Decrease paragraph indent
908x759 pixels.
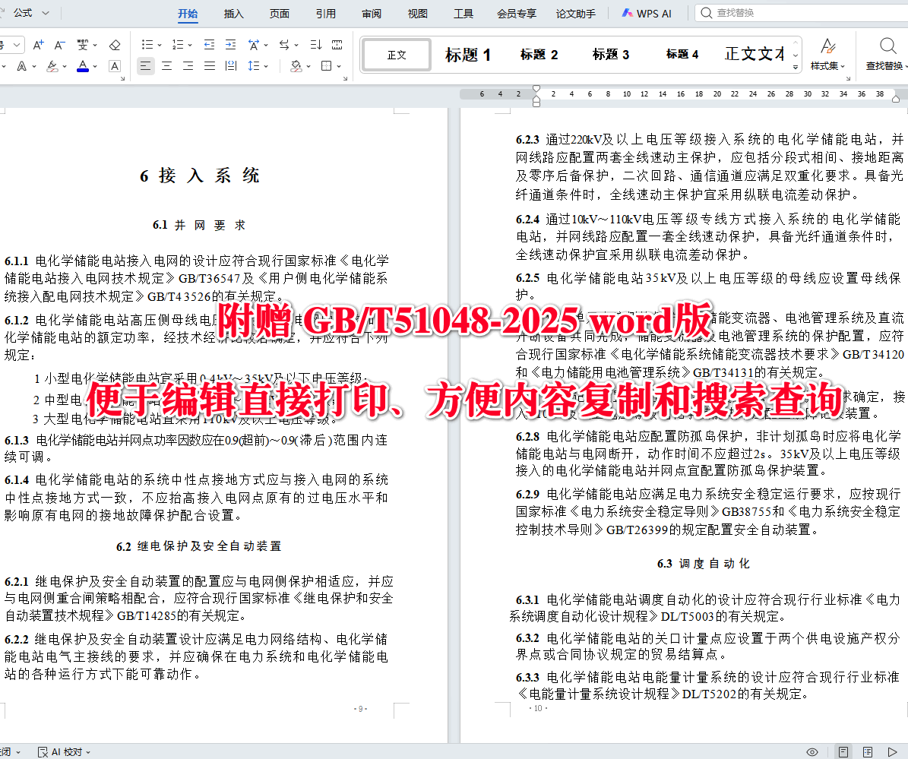209,45
